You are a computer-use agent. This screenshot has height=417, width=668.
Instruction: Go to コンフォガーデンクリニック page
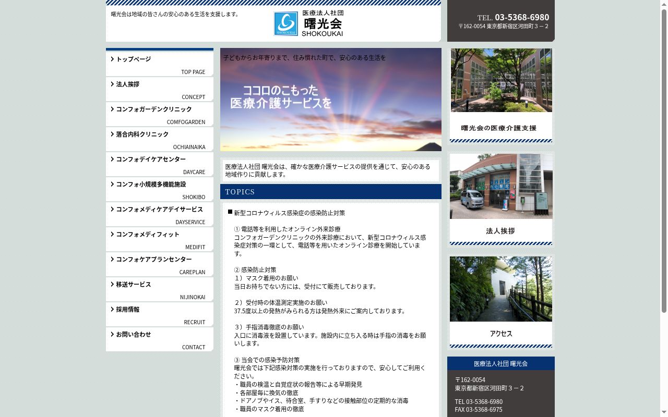[x=160, y=115]
